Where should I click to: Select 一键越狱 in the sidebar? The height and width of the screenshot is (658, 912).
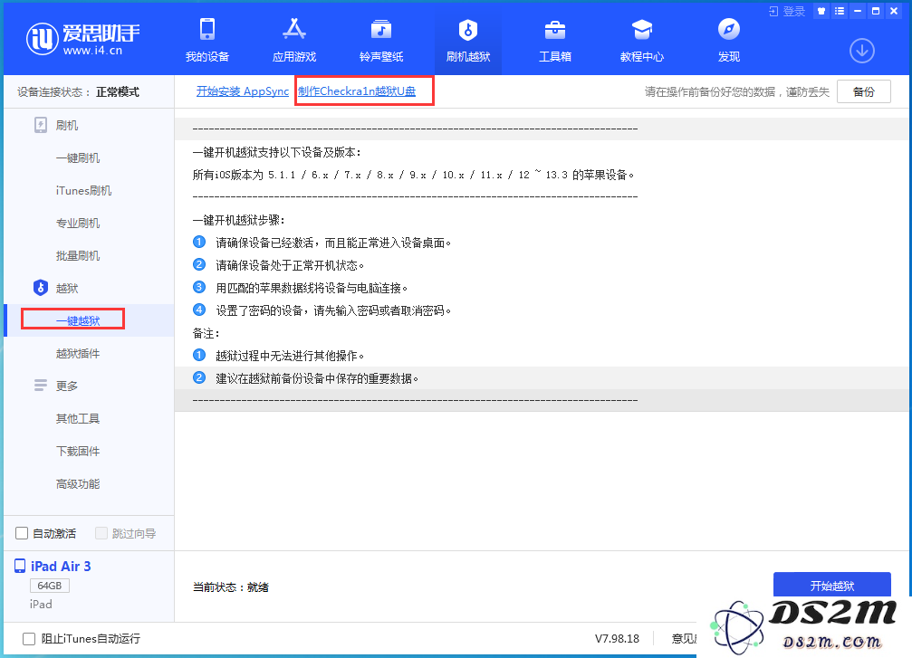(x=78, y=320)
